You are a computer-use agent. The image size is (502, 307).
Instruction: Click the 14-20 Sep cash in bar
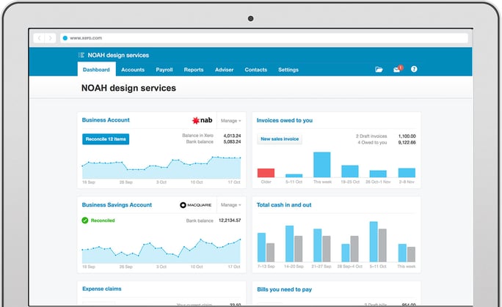point(289,244)
